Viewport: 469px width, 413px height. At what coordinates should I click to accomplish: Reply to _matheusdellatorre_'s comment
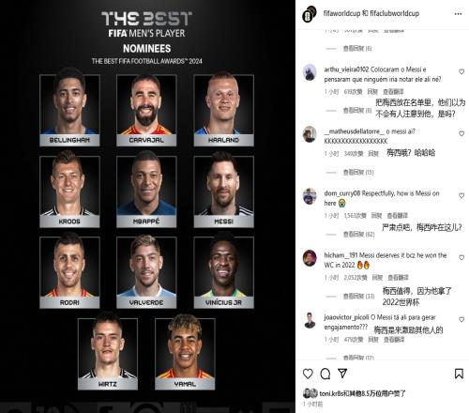coord(373,153)
